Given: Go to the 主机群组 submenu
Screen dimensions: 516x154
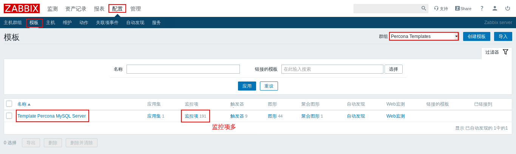Looking at the screenshot, I should [13, 23].
